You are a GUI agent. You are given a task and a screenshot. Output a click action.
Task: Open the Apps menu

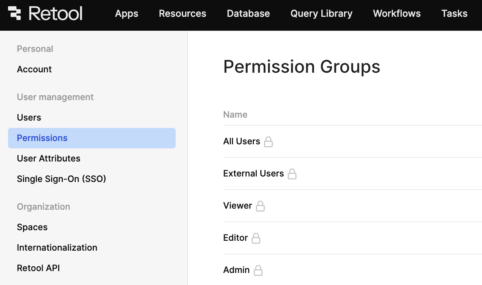click(x=127, y=14)
